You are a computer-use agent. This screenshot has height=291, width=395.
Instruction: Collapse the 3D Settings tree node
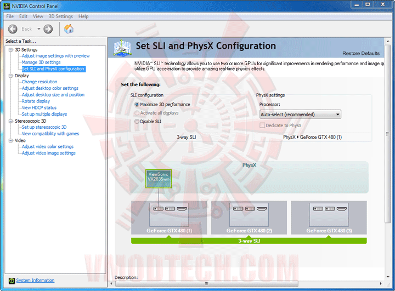click(x=10, y=50)
